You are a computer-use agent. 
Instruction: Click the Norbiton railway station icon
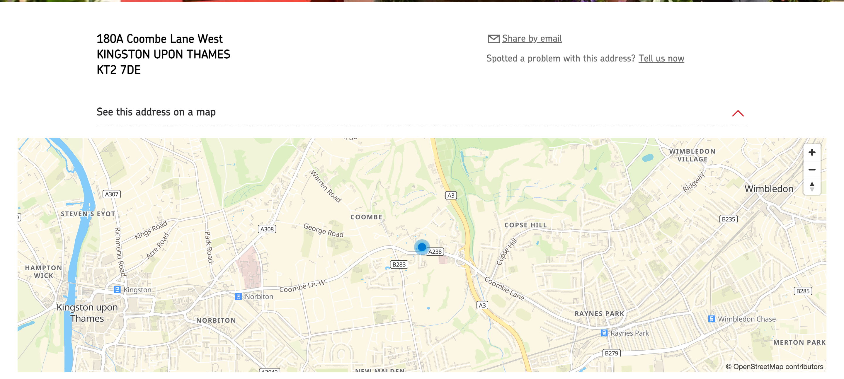238,296
